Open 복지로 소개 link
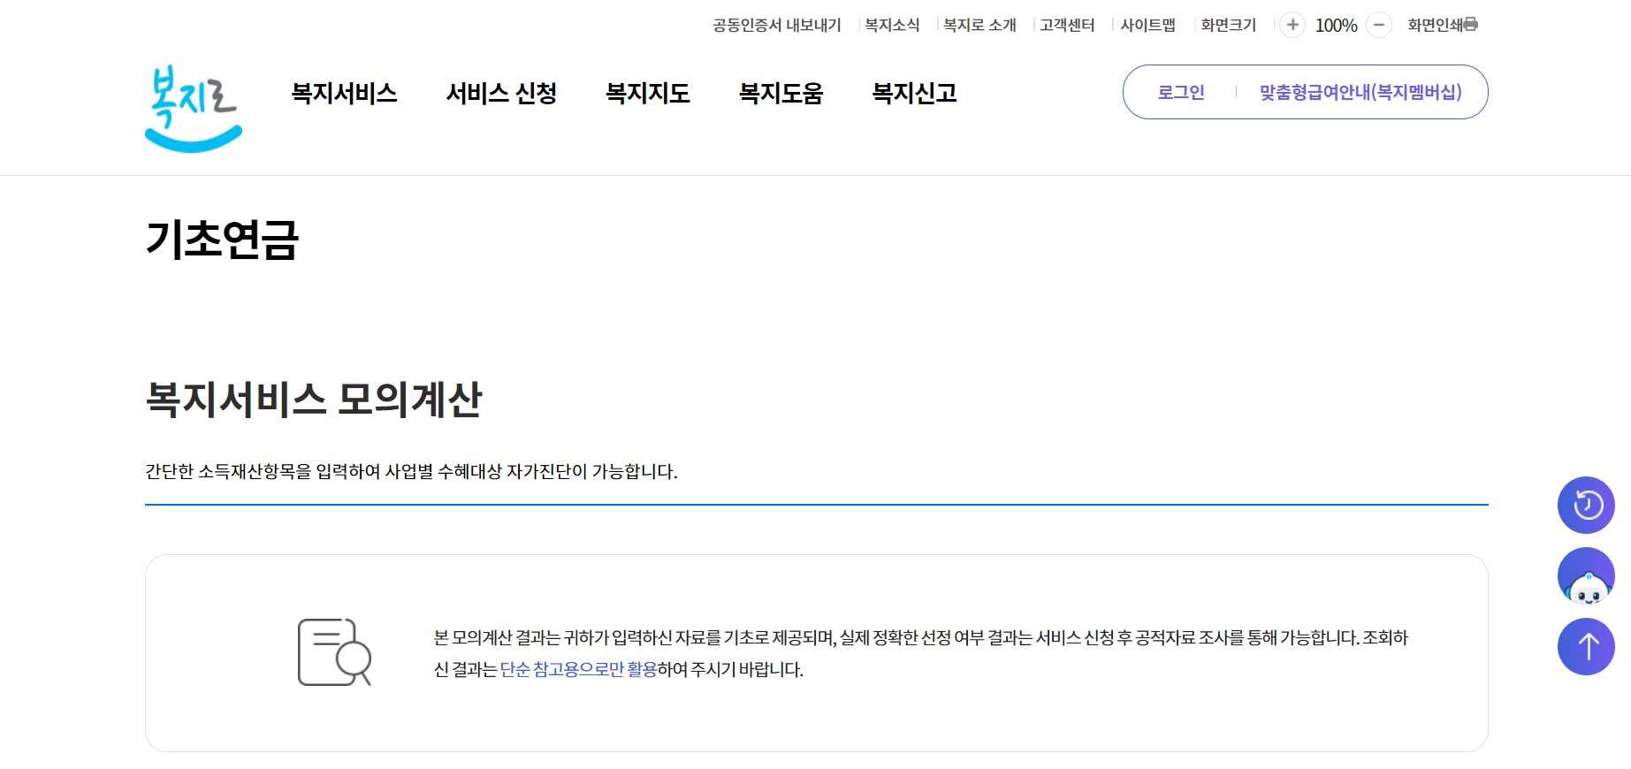Image resolution: width=1631 pixels, height=769 pixels. pyautogui.click(x=979, y=25)
